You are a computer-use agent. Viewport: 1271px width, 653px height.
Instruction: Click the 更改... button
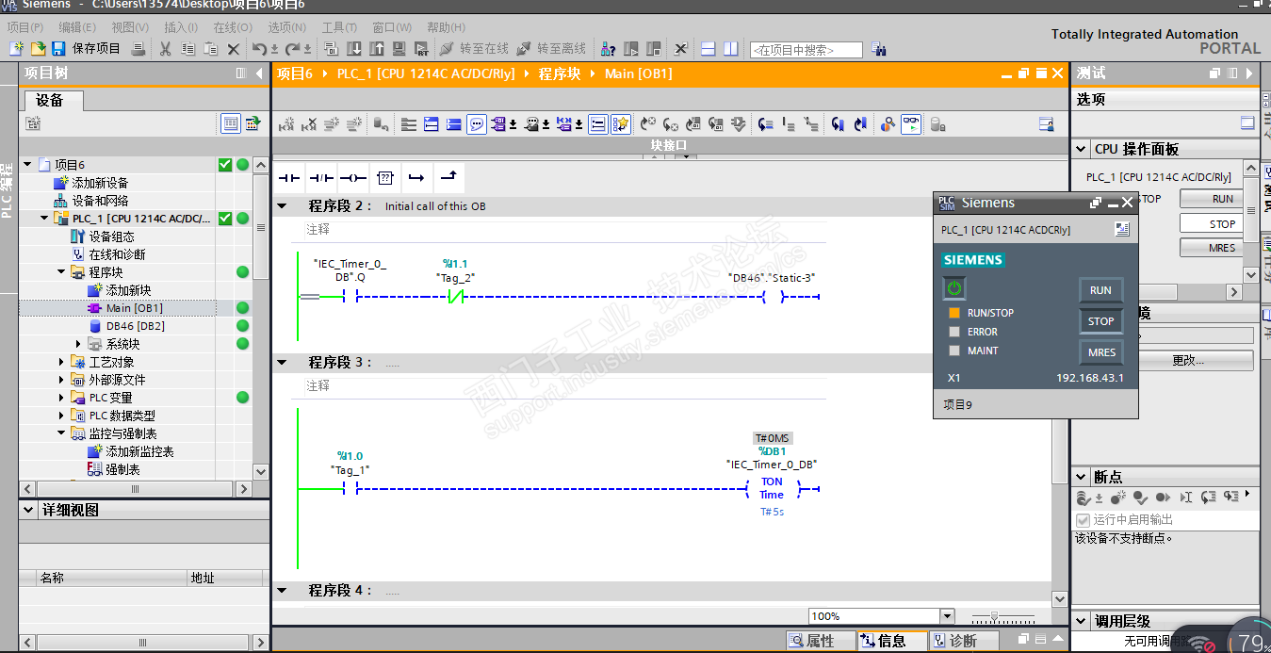(1187, 360)
